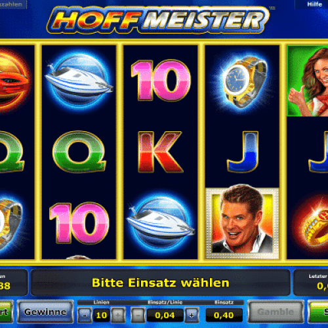Increase the number of Linien

tap(118, 315)
